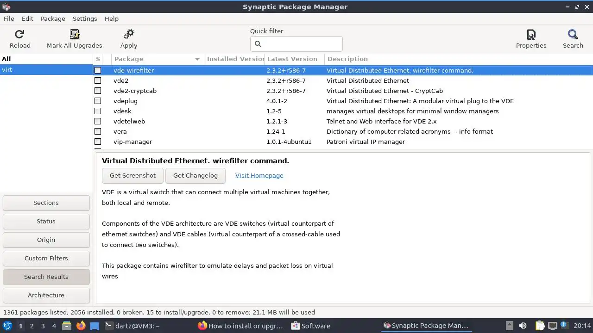Click version 1.24-1 of vera
This screenshot has width=593, height=333.
[x=276, y=131]
